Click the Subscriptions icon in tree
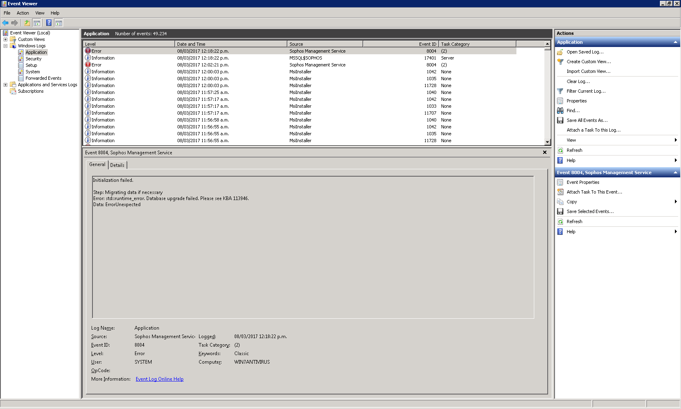Viewport: 681px width, 409px height. (13, 91)
